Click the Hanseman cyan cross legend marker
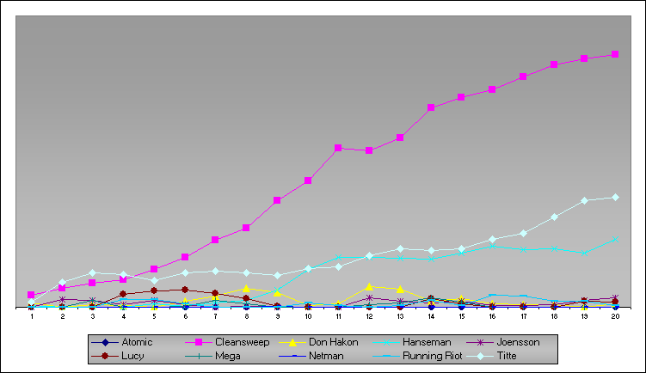 386,342
